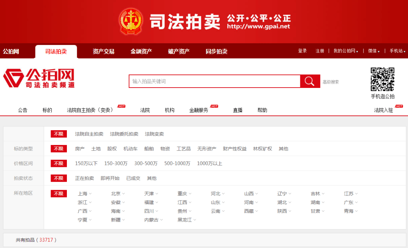Open the 法院入驻 menu item
The width and height of the screenshot is (408, 248).
383,110
